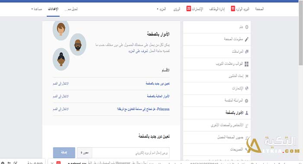Viewport: 303px width, 164px height.
Task: Open the تعديل مع... tab in top bar
Action: [x=71, y=9]
